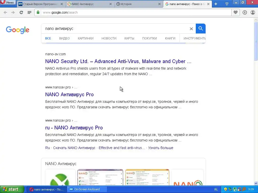Open a new tab with the plus button
The image size is (258, 193).
coord(216,4)
